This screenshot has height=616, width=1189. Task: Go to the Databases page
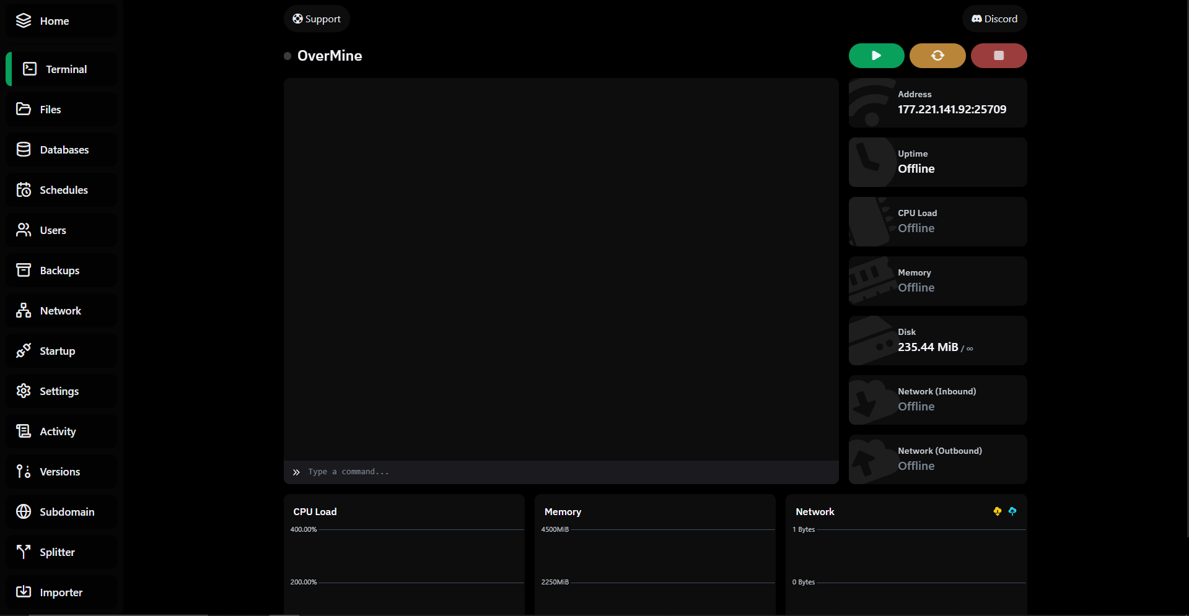click(x=61, y=150)
